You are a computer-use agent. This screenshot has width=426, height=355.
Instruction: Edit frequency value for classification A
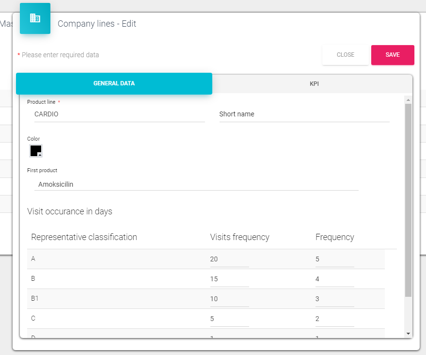click(x=334, y=259)
